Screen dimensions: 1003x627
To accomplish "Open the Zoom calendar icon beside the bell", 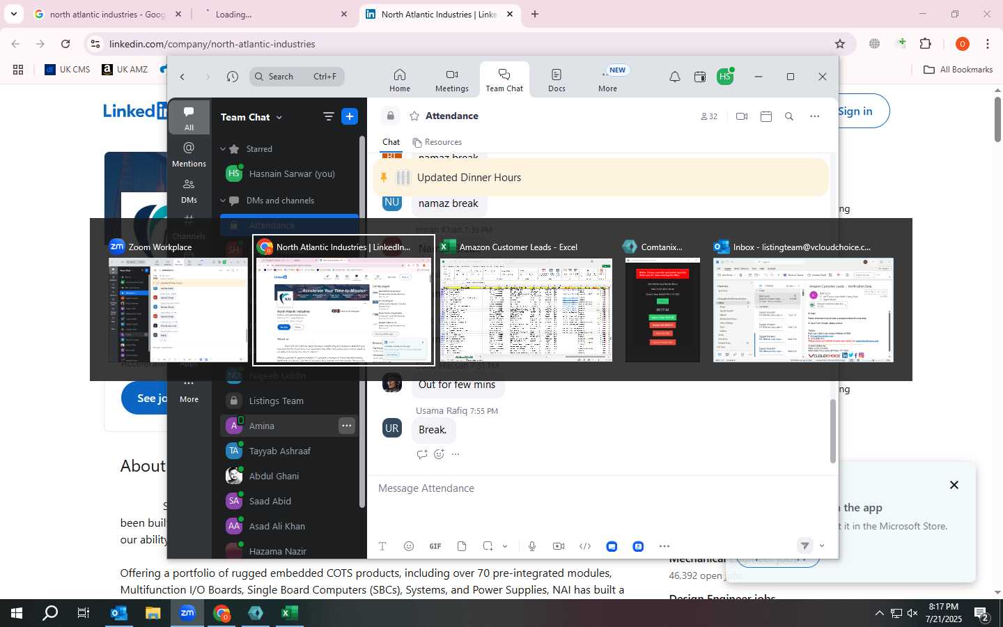I will [x=700, y=77].
